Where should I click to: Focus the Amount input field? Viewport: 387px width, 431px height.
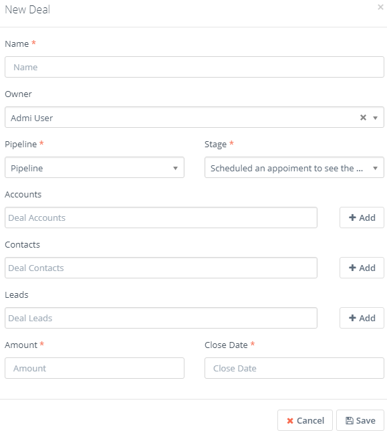click(94, 368)
